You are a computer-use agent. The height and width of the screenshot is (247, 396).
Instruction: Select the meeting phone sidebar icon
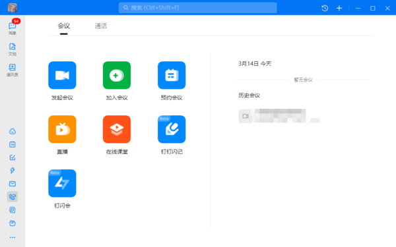point(13,196)
